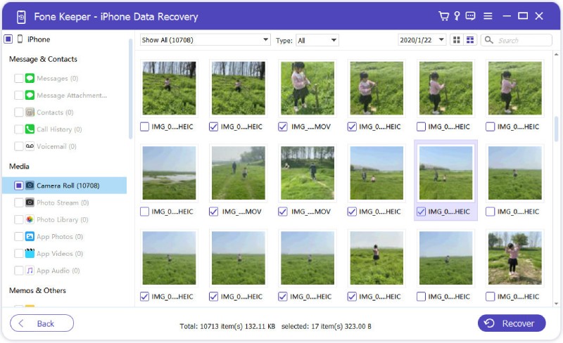563x343 pixels.
Task: Click the green Messages icon
Action: pyautogui.click(x=30, y=78)
